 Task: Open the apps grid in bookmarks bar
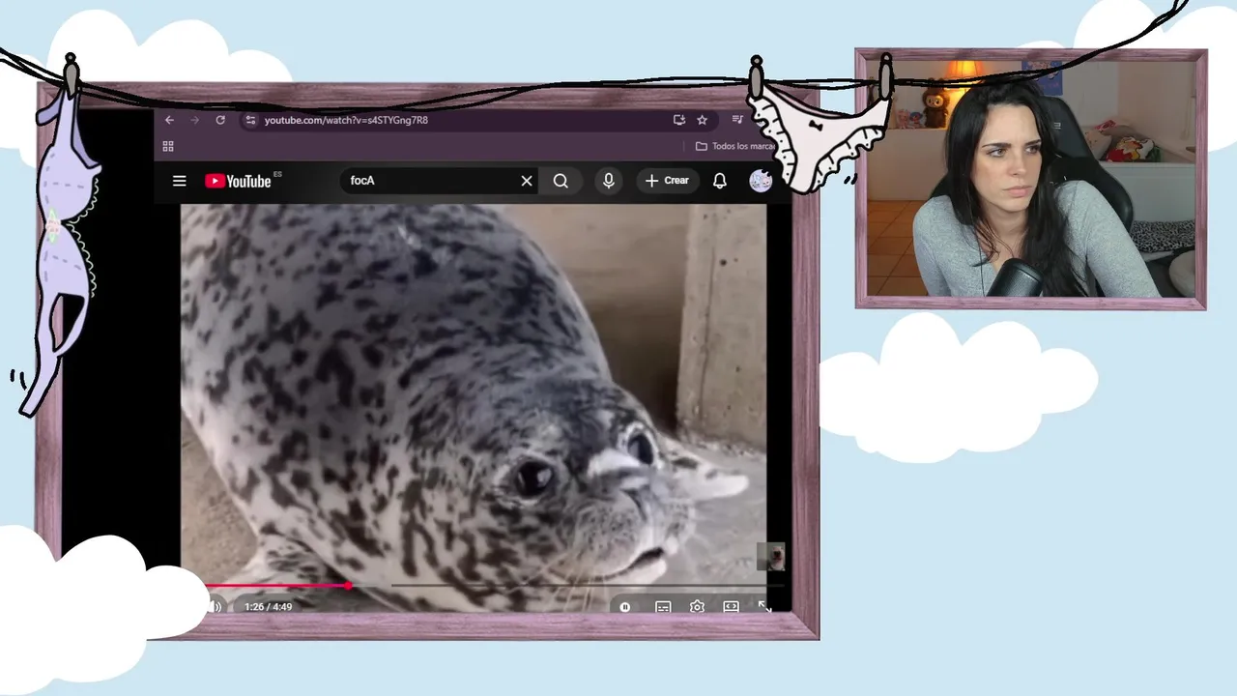click(168, 146)
